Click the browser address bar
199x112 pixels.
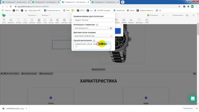95,7
